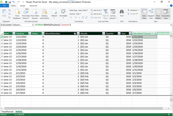Click the Redo arrow icon
The image size is (173, 116).
[18, 2]
